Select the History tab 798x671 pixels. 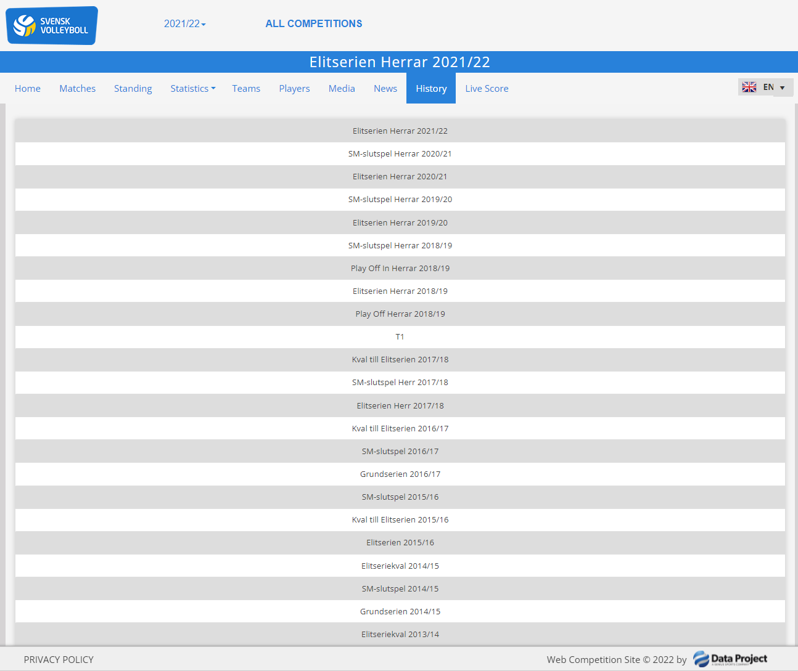(431, 88)
